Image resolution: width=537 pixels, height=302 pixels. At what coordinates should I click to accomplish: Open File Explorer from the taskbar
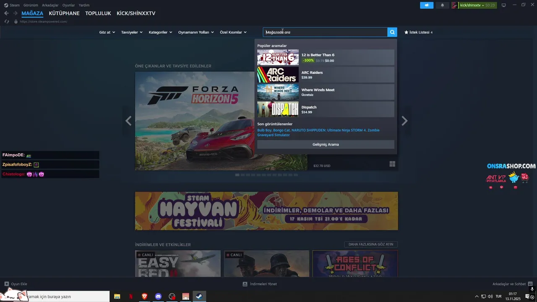click(x=117, y=297)
